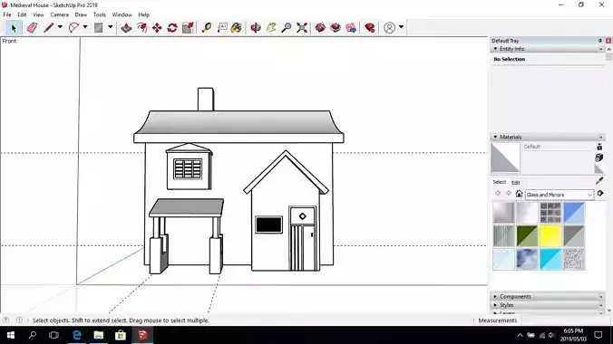
Task: Click the Send to LayOut icon
Action: tap(351, 28)
